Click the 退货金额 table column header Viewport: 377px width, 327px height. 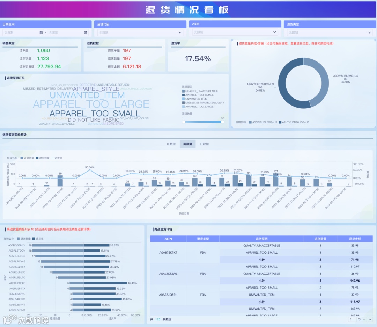click(x=355, y=239)
